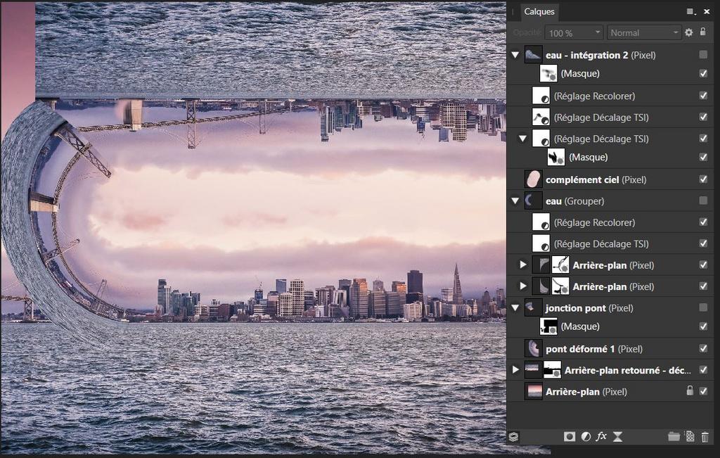Select the pont déformé 1 (Pixel) row
The width and height of the screenshot is (720, 458).
click(610, 349)
